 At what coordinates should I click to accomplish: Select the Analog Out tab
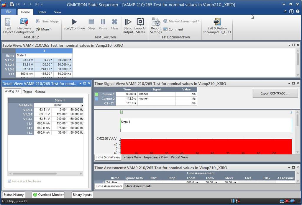click(x=12, y=91)
